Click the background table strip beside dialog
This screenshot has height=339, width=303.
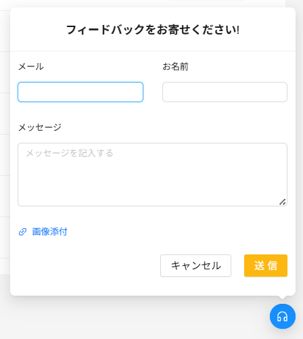point(5,135)
